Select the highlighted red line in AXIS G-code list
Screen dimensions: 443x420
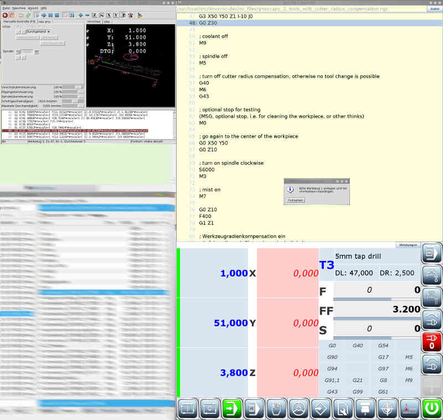coord(75,131)
